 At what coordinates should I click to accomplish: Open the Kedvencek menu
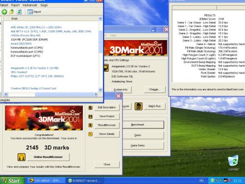tap(30, 5)
